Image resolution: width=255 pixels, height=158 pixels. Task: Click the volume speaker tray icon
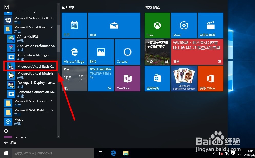pyautogui.click(x=227, y=153)
